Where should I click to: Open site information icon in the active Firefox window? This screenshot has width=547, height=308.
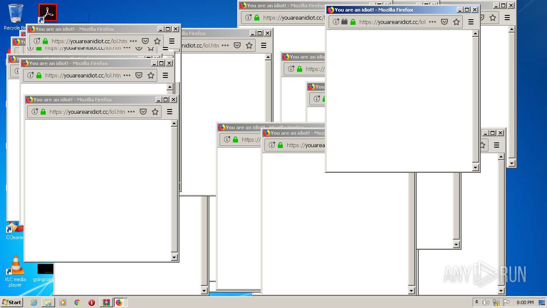336,22
